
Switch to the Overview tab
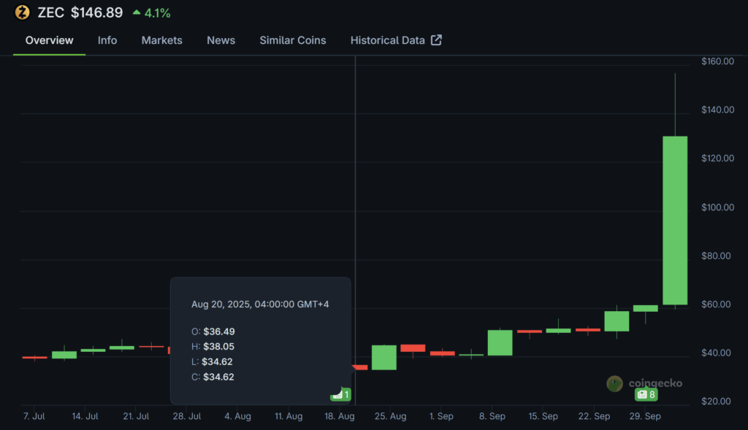pyautogui.click(x=49, y=40)
